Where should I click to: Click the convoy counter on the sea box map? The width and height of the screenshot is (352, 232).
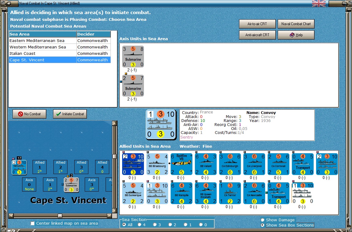(19, 167)
